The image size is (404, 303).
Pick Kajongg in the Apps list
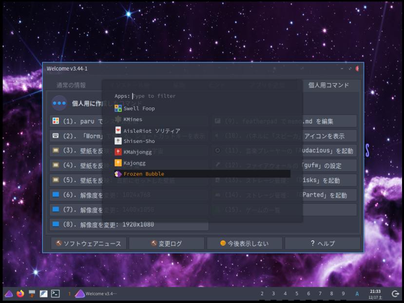point(202,163)
